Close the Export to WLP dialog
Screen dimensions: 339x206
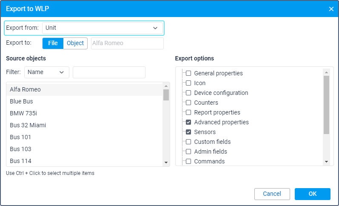(x=331, y=9)
